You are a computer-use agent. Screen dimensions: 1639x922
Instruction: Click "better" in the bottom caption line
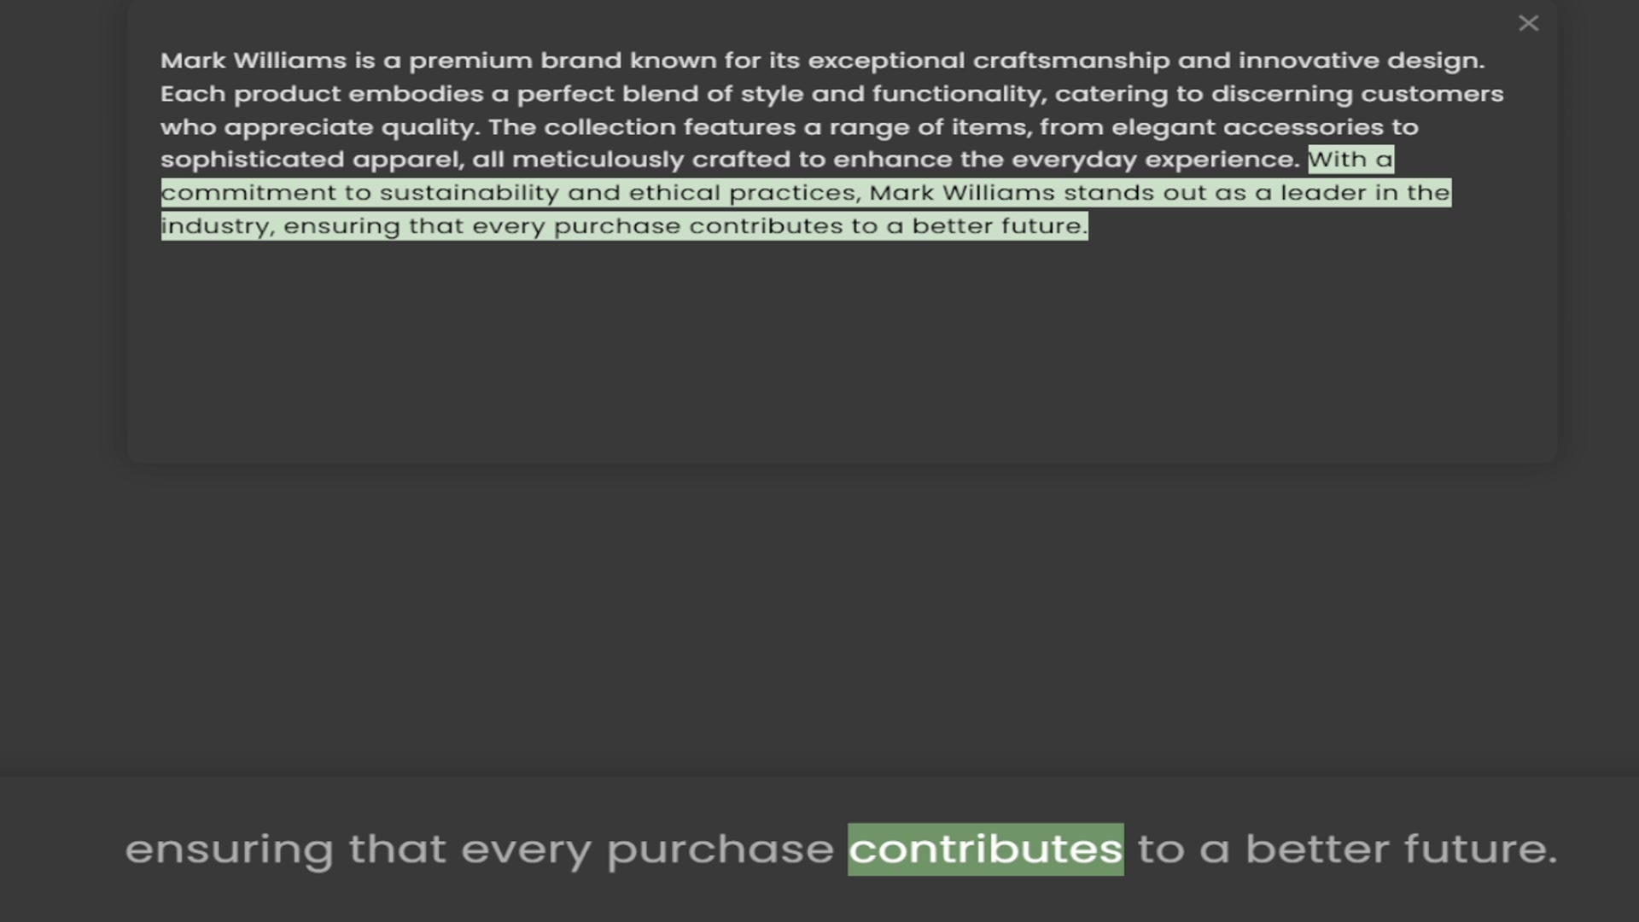1317,849
